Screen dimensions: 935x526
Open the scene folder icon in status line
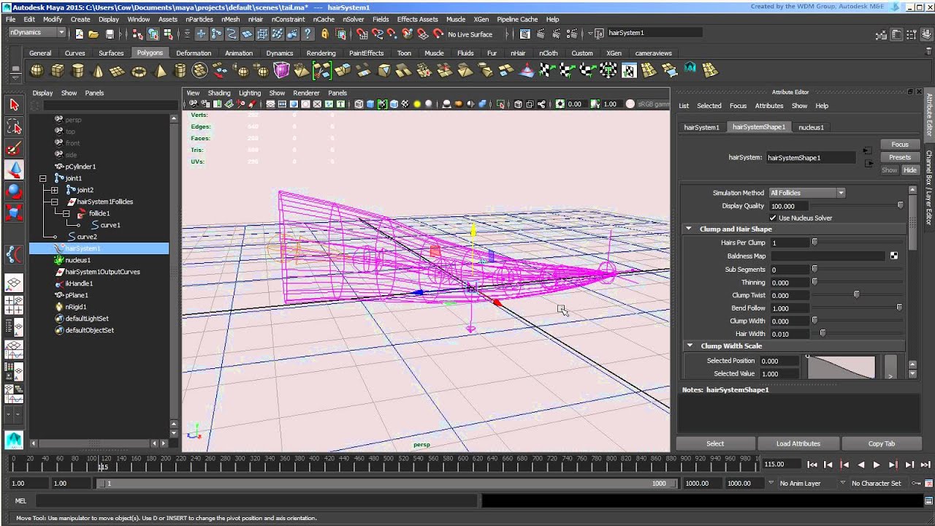pyautogui.click(x=93, y=34)
